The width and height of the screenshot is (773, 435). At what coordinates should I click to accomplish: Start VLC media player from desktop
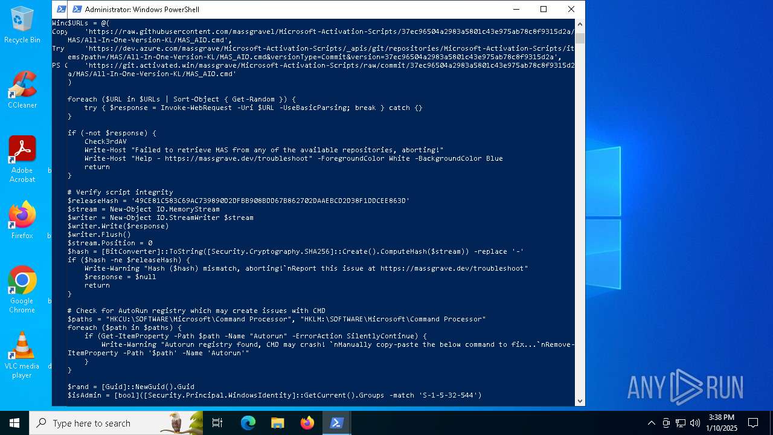click(x=22, y=355)
